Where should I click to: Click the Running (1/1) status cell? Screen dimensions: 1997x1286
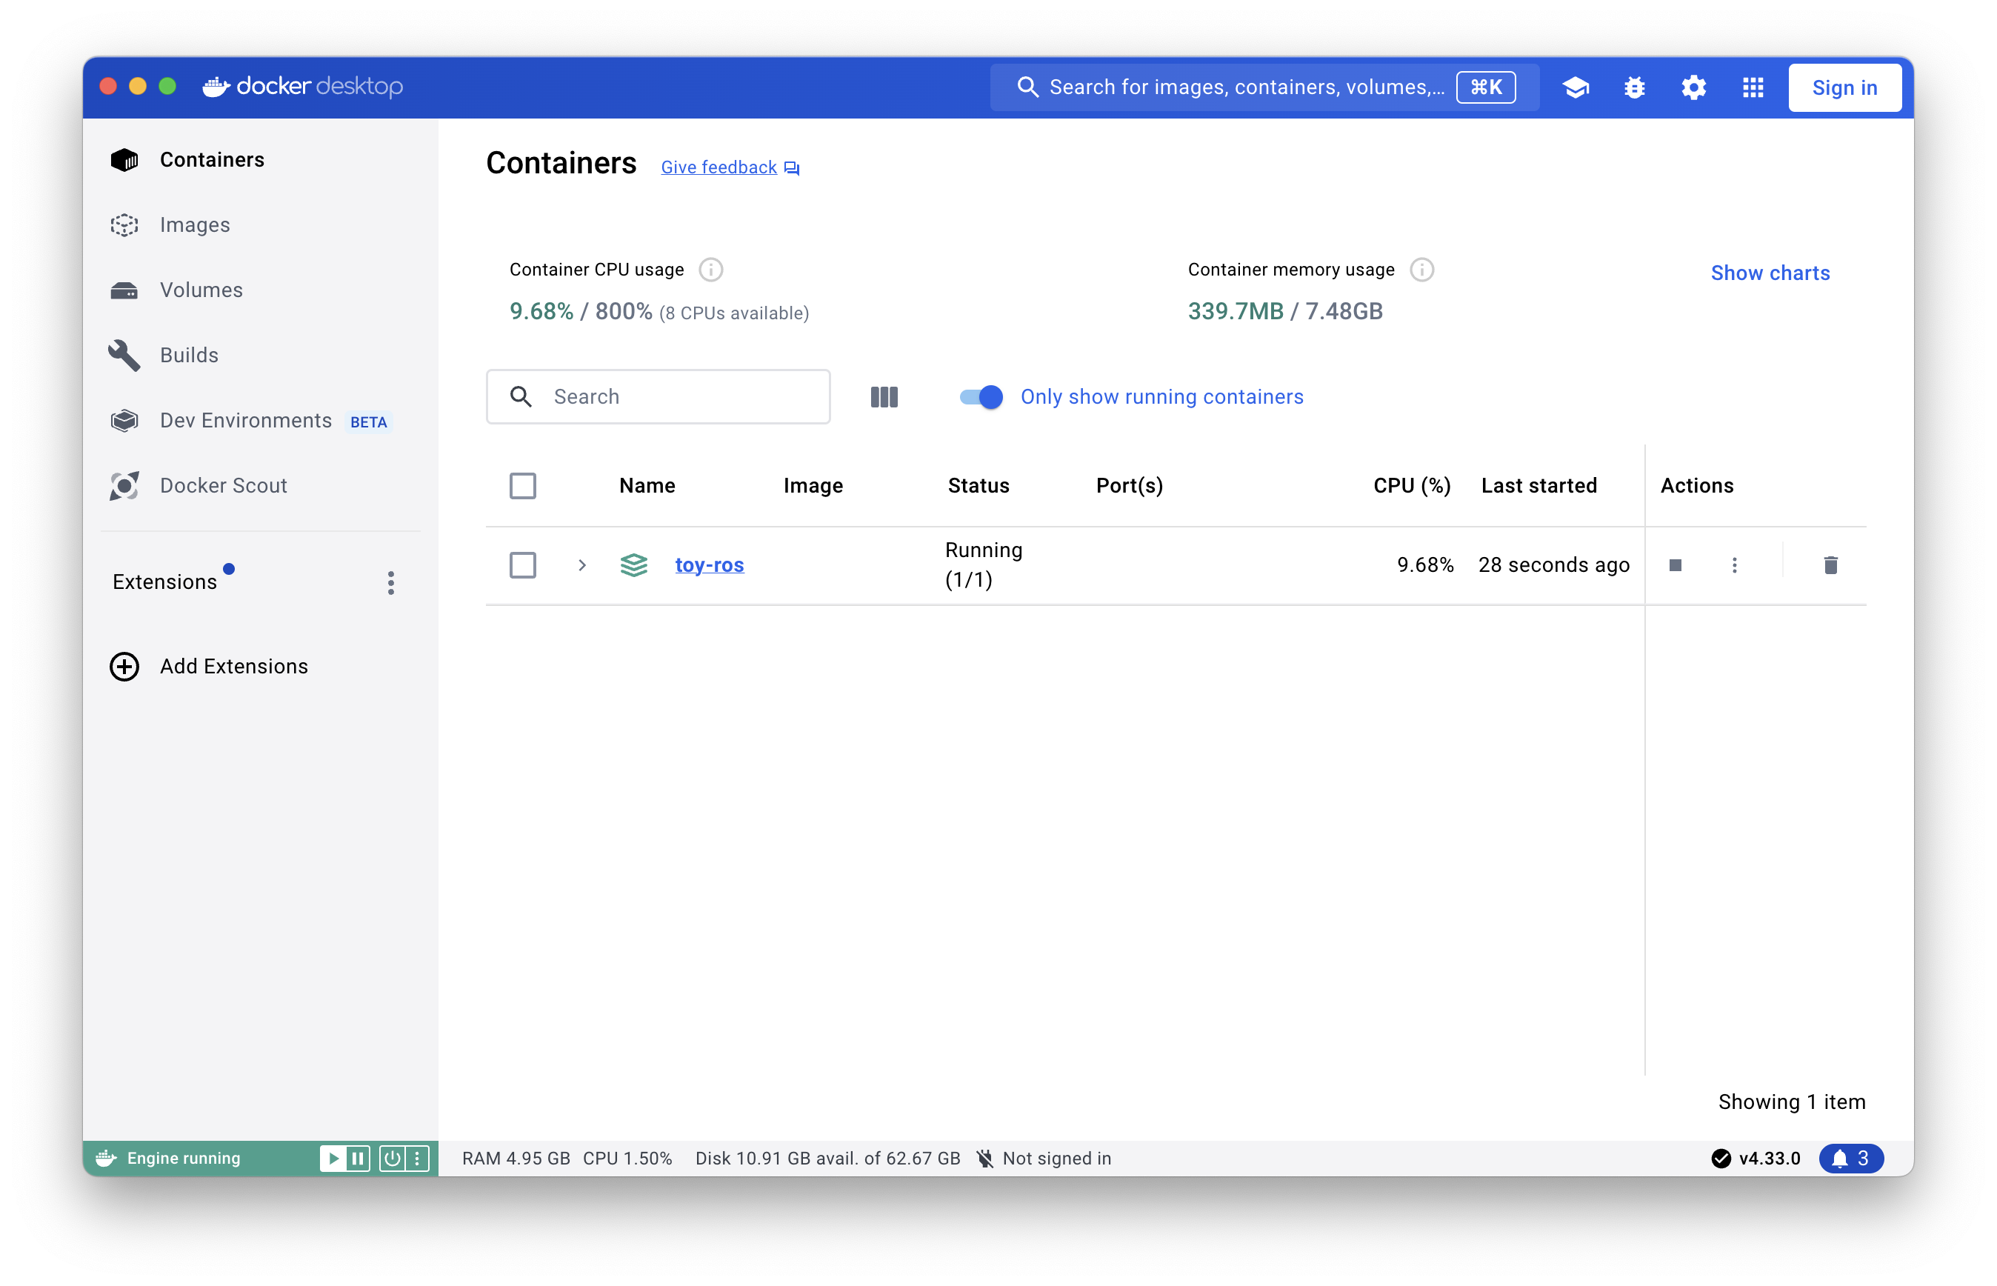tap(984, 564)
